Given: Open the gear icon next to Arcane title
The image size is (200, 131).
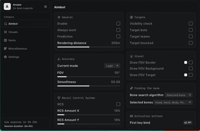Looking at the screenshot, I should click(x=46, y=7).
